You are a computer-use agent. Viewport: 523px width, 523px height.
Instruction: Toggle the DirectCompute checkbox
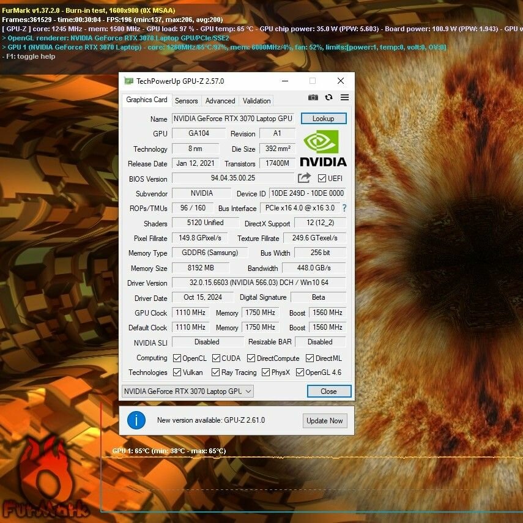coord(251,358)
